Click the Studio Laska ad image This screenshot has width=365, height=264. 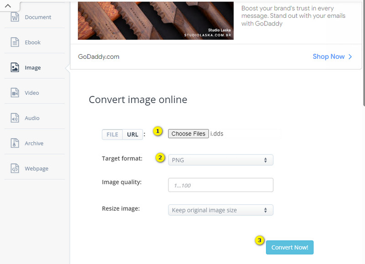pos(156,20)
